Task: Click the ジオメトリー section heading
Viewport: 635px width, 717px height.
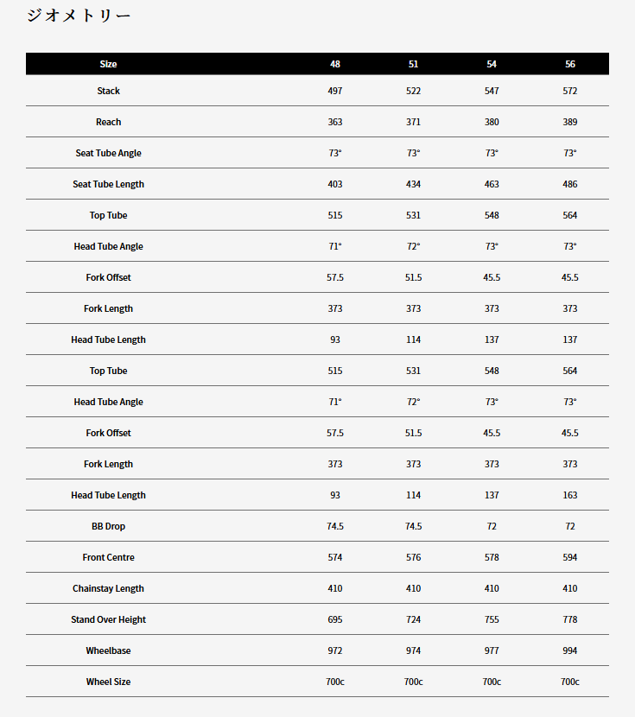Action: pos(79,16)
